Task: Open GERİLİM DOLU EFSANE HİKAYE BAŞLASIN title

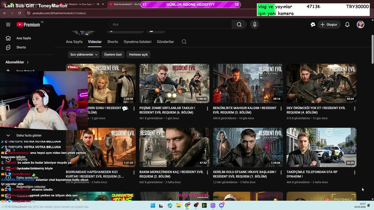Action: tap(245, 174)
